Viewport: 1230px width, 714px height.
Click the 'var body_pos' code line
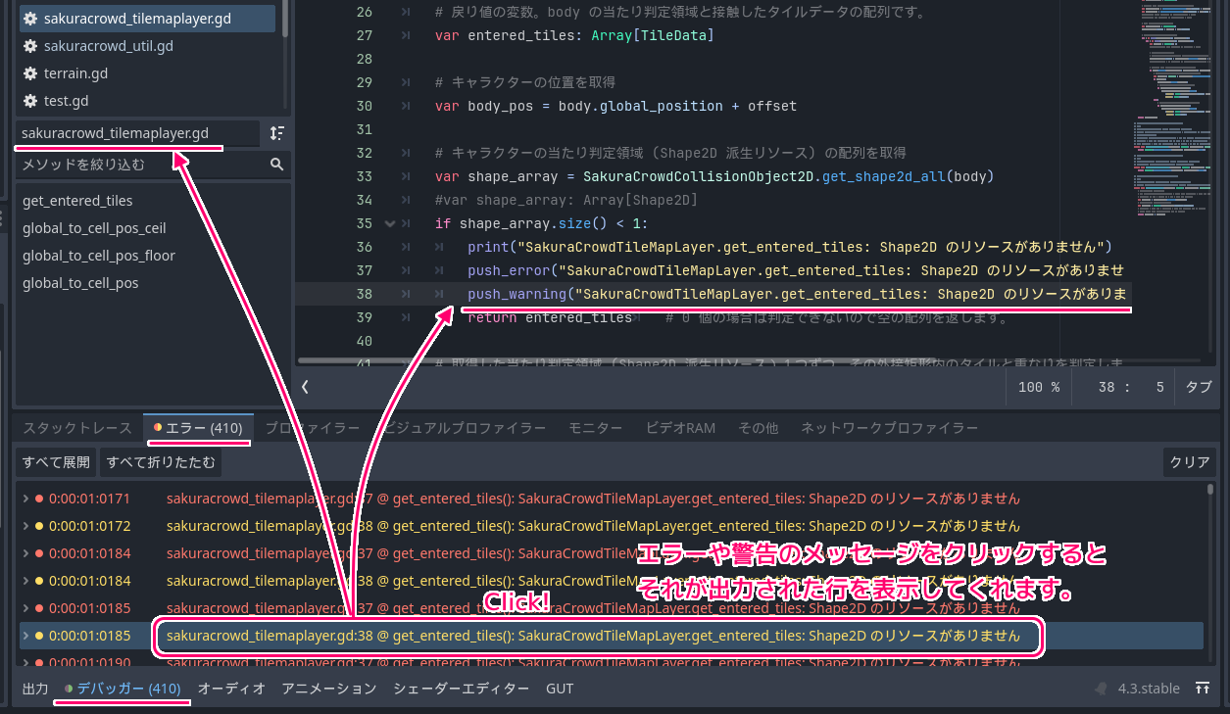pos(616,106)
